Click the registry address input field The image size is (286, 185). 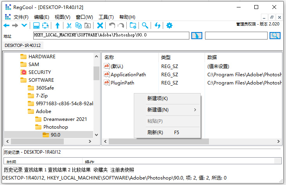coord(111,36)
